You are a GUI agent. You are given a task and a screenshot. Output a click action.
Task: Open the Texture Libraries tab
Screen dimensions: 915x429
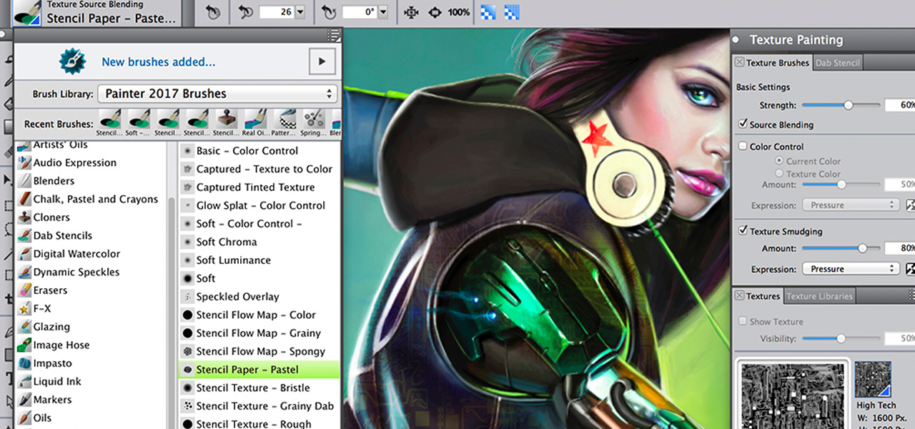point(819,295)
